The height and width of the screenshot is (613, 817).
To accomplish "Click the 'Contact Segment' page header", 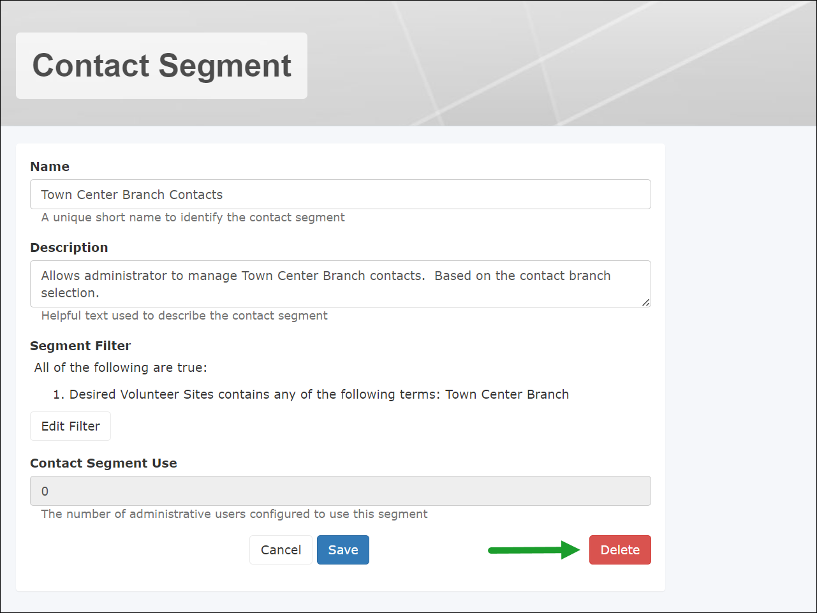I will click(x=163, y=66).
